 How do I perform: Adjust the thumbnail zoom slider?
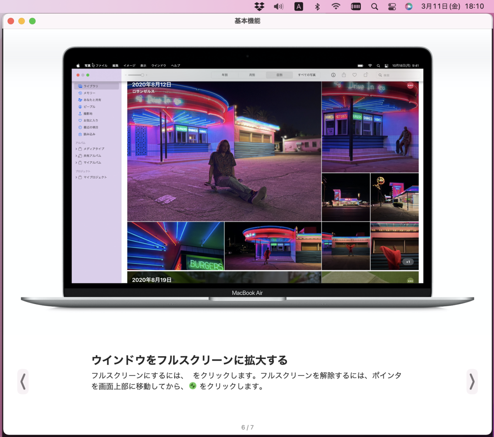pos(142,75)
